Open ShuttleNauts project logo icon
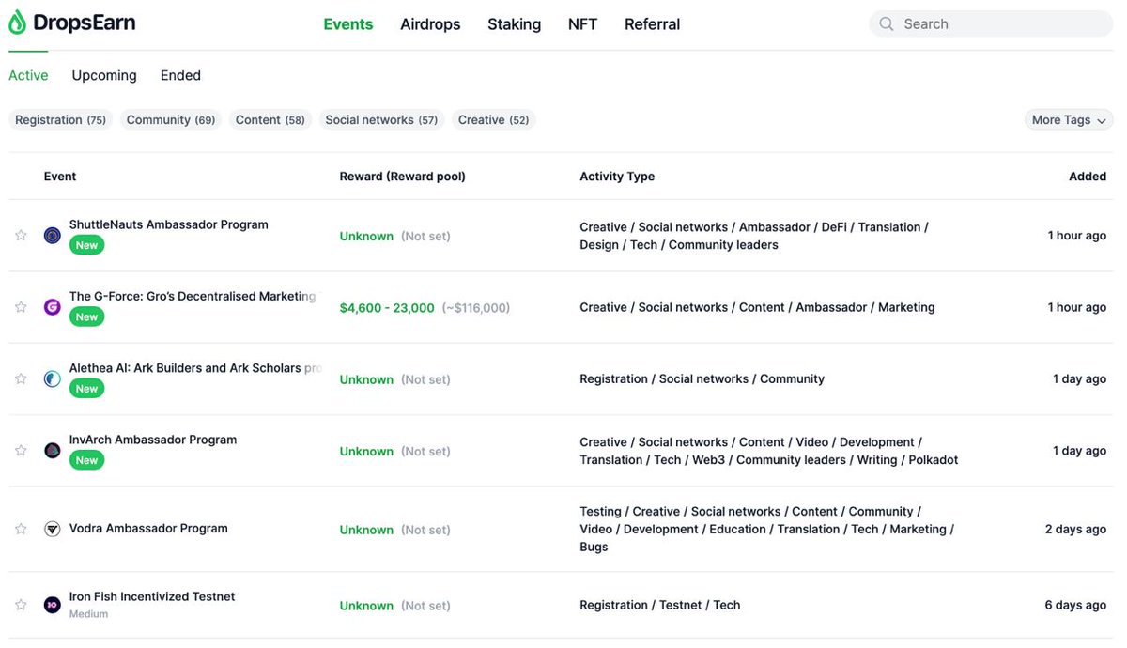The height and width of the screenshot is (648, 1127). tap(53, 235)
